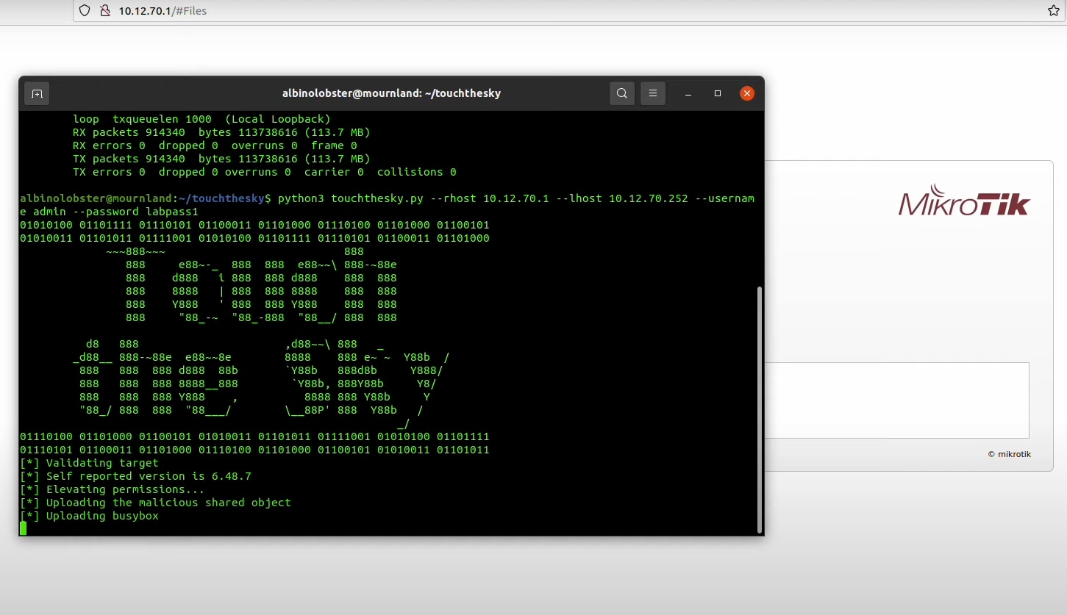Click the new tab icon in terminal header

[37, 93]
